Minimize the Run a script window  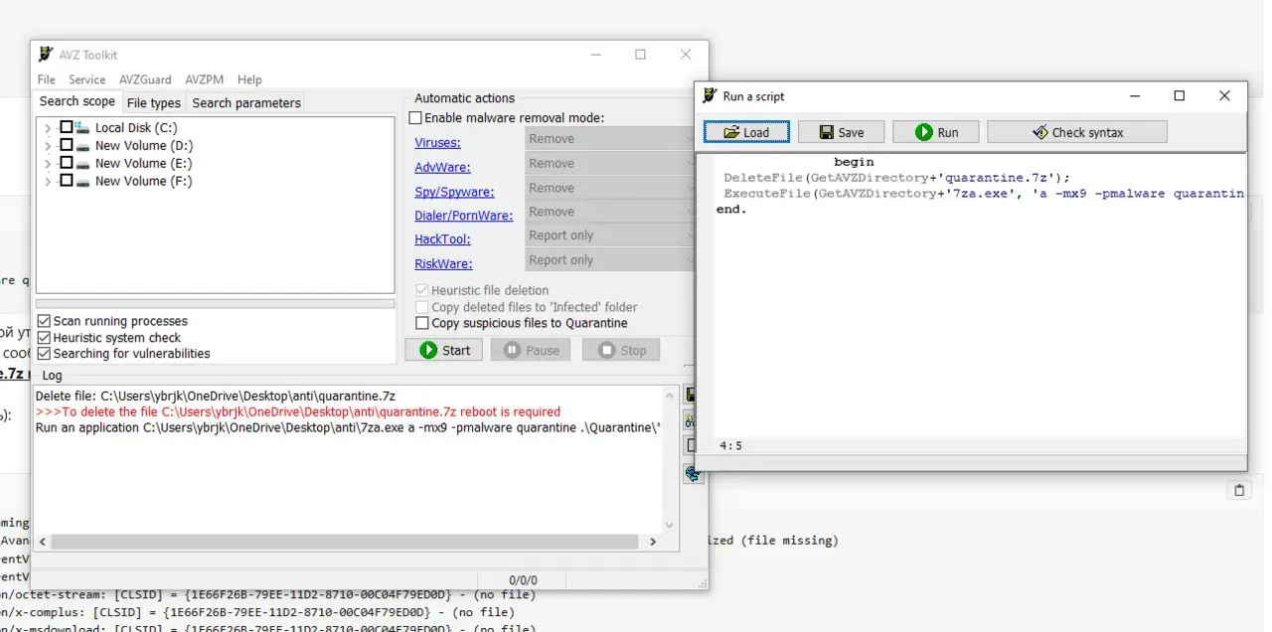(1135, 96)
